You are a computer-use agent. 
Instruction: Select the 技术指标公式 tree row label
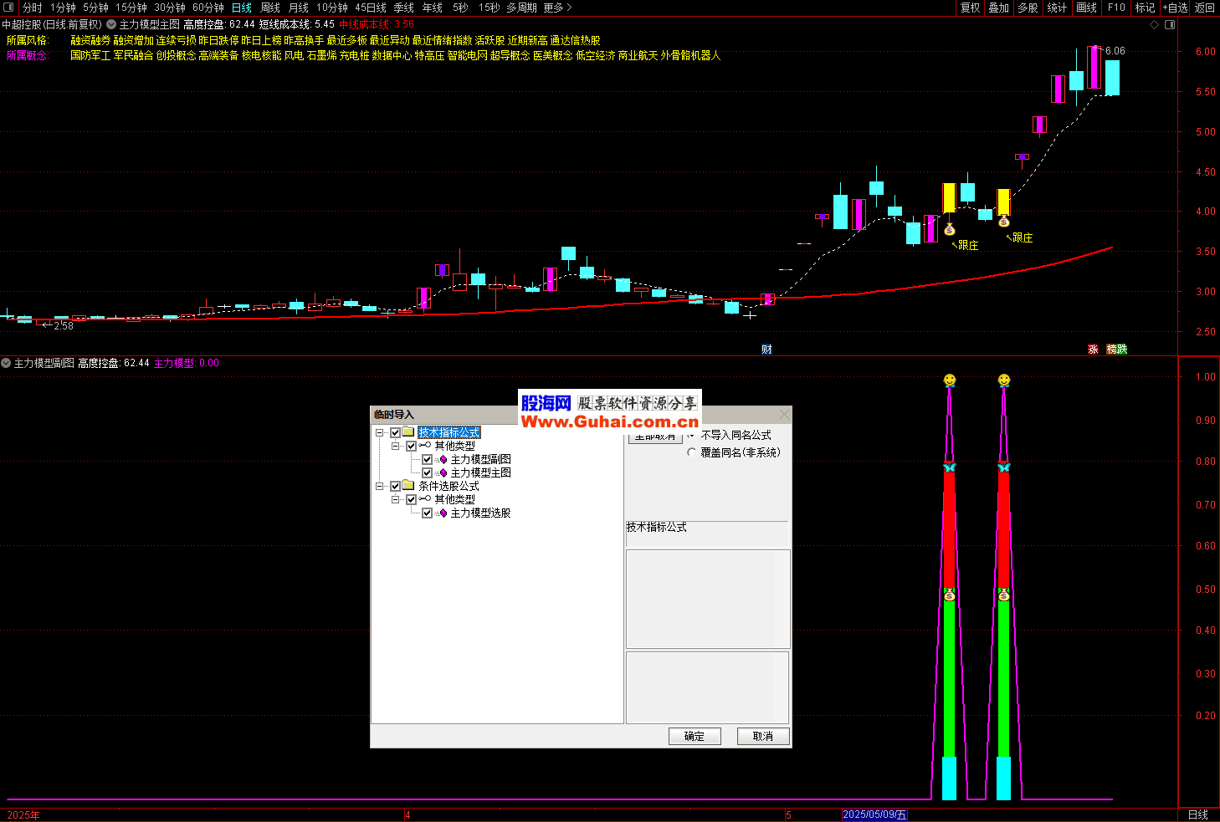click(449, 432)
